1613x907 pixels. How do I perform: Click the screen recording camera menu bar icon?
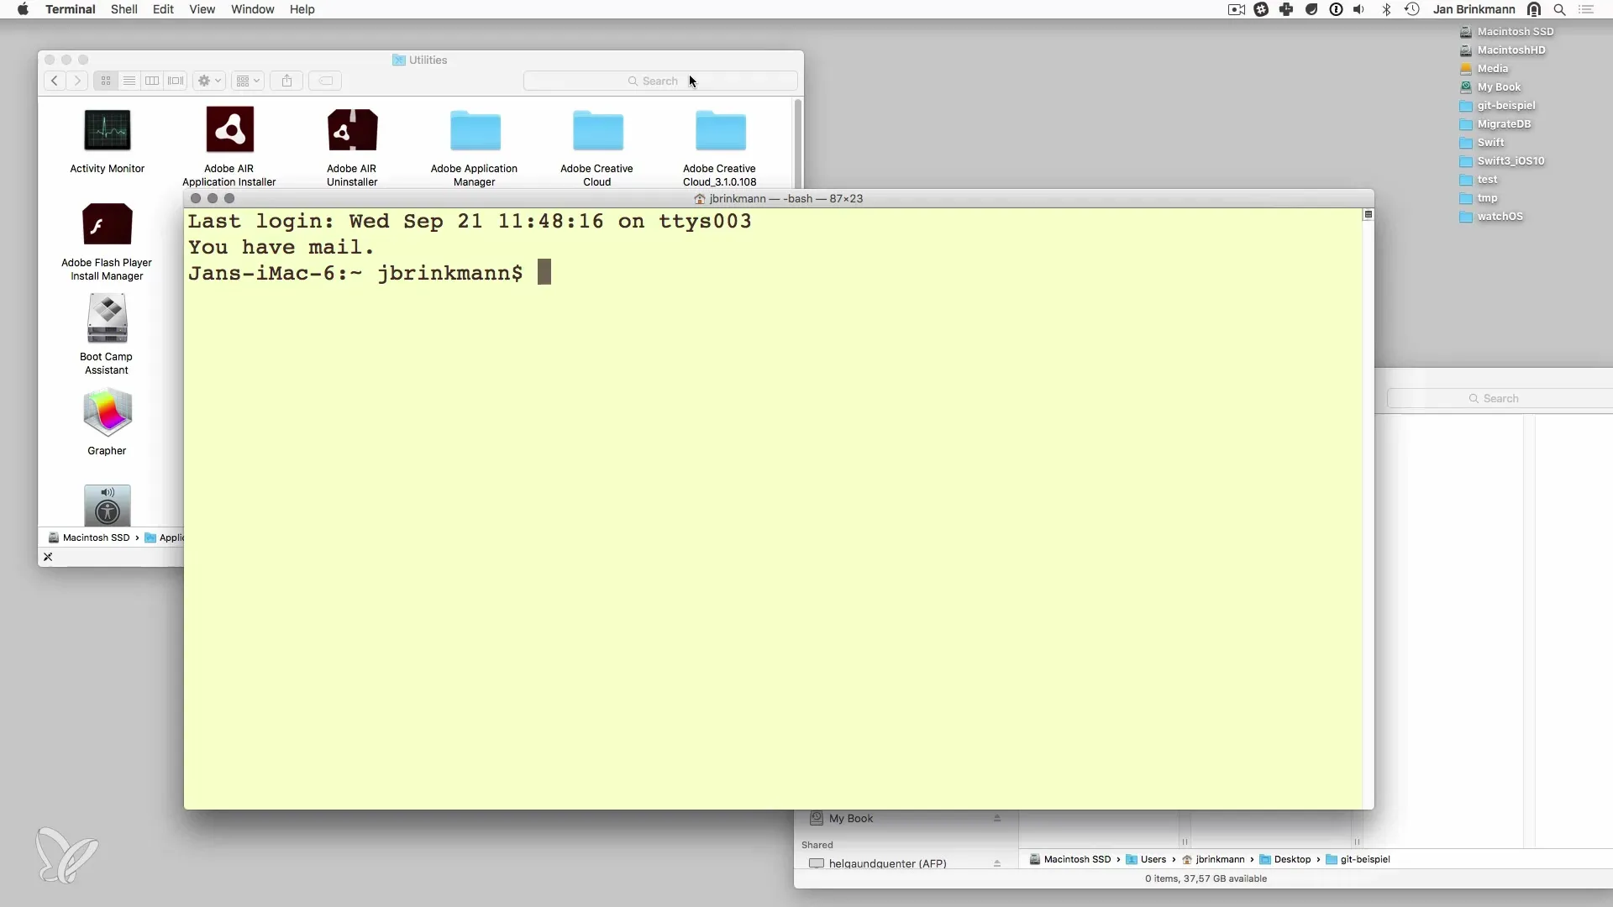pos(1237,9)
